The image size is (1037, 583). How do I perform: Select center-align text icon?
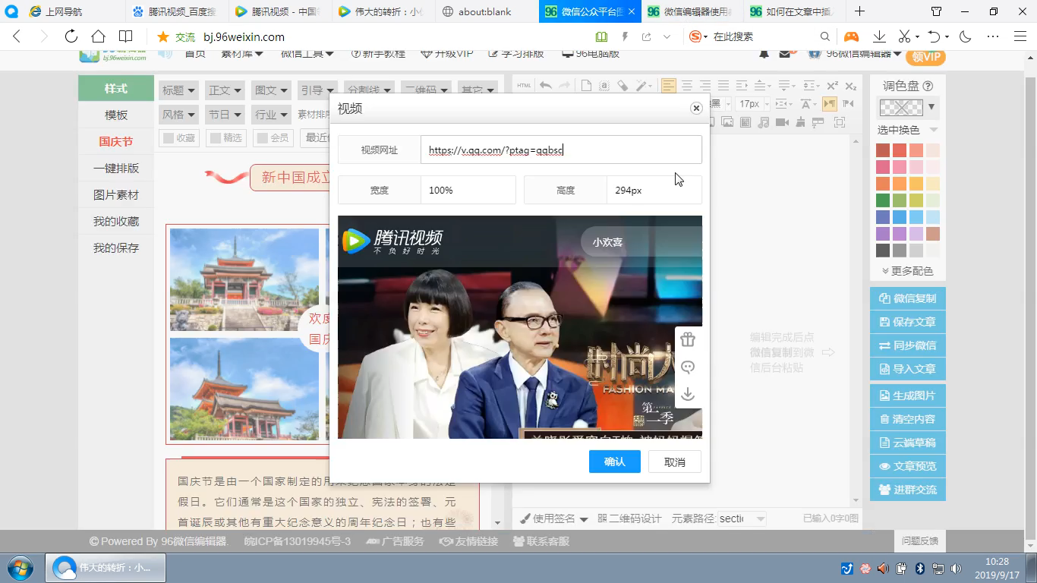(x=687, y=86)
